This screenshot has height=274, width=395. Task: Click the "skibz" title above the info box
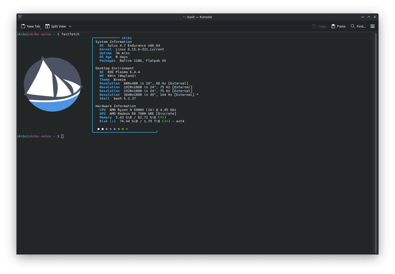click(127, 38)
